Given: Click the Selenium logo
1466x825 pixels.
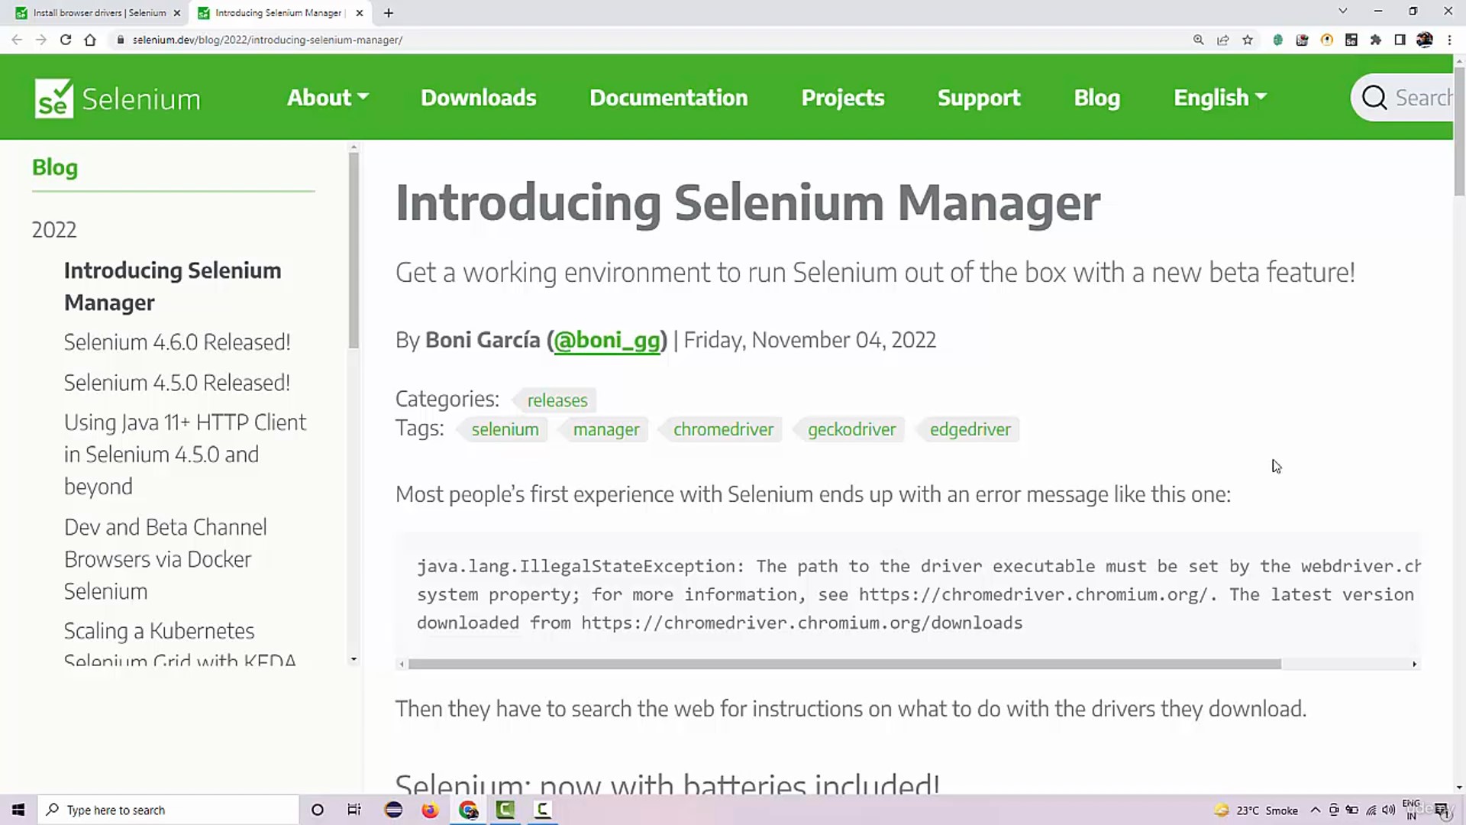Looking at the screenshot, I should point(118,99).
